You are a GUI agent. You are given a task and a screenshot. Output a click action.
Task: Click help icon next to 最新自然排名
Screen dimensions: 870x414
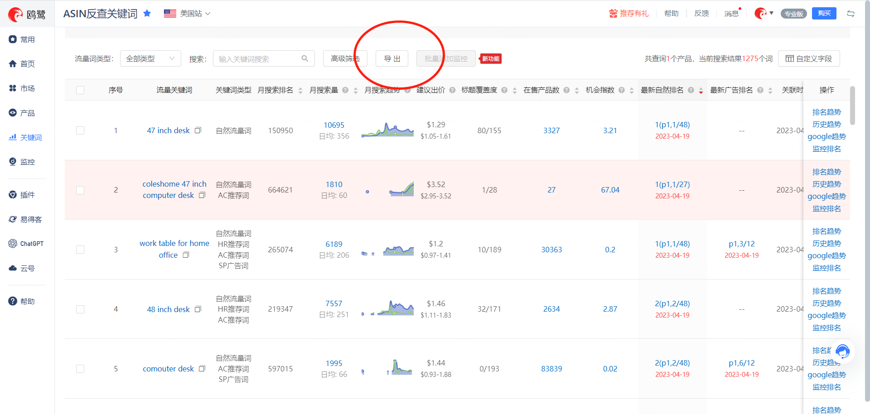(x=691, y=90)
